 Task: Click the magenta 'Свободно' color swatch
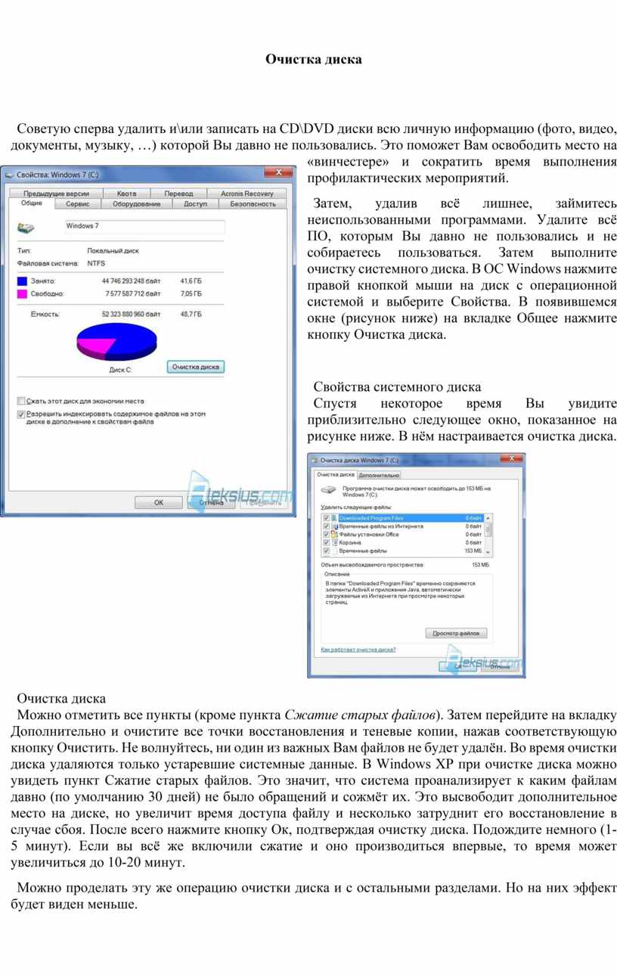point(22,293)
